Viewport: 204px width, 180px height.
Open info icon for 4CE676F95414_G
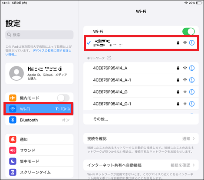pos(192,92)
